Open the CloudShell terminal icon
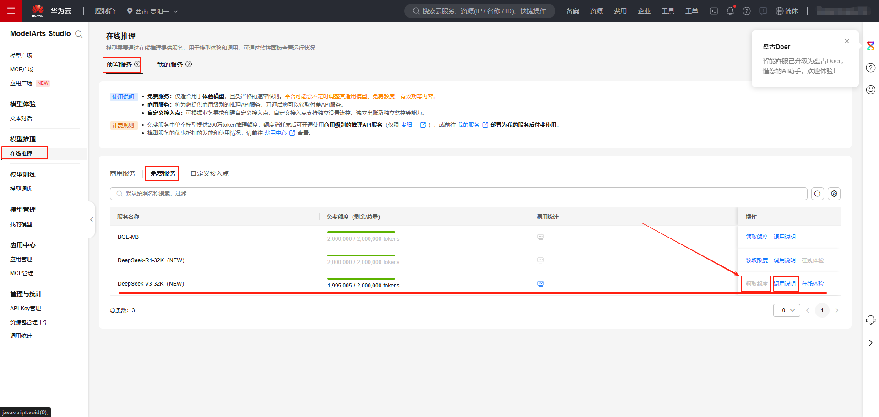The height and width of the screenshot is (417, 879). coord(714,11)
